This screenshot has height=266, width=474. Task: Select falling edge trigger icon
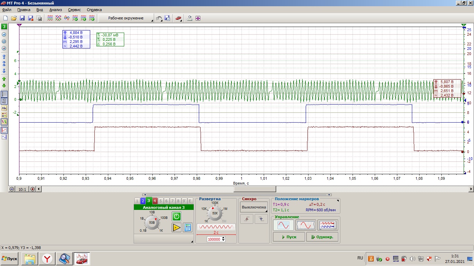coord(261,219)
